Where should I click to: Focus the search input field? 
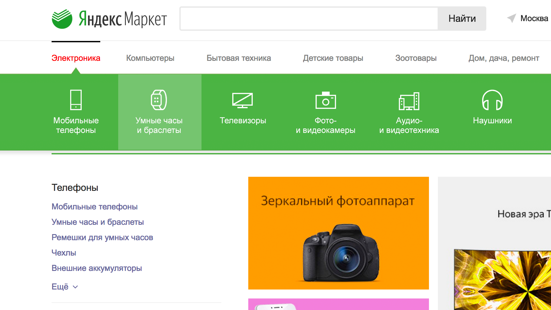coord(309,19)
